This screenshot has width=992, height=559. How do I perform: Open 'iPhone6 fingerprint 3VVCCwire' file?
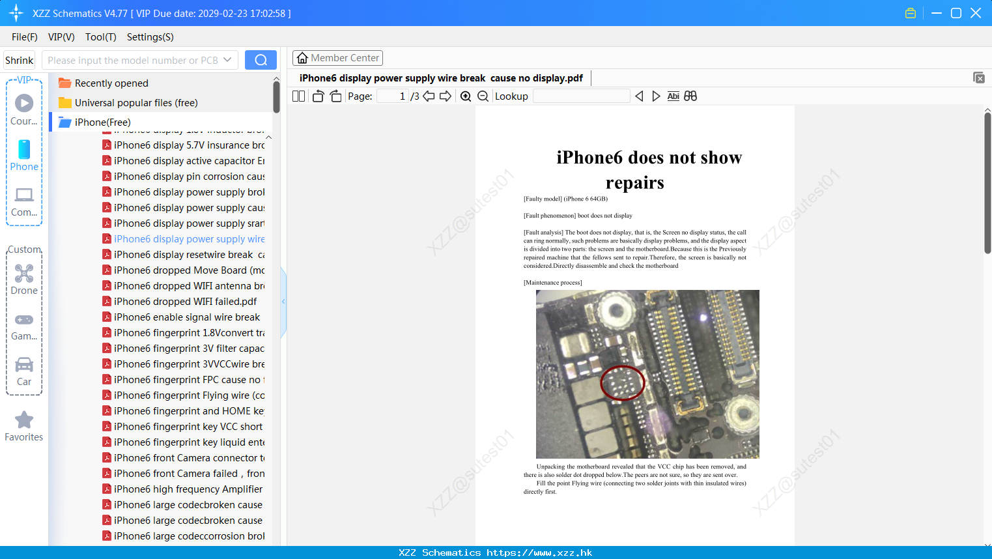click(x=184, y=364)
